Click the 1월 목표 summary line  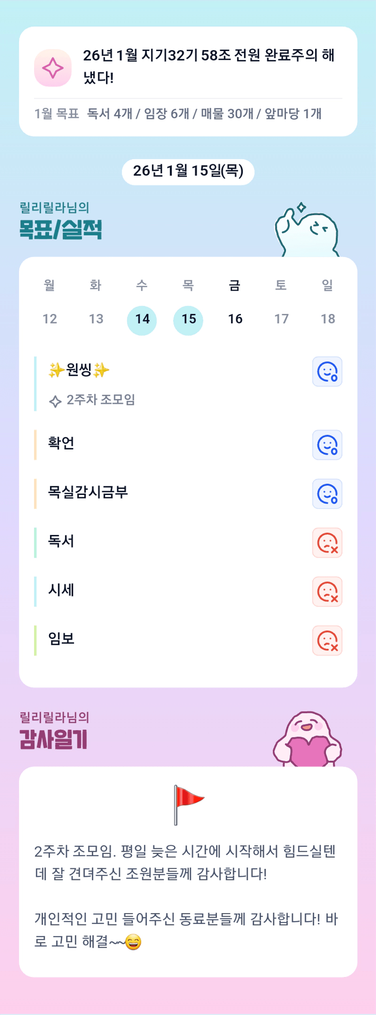click(x=178, y=114)
